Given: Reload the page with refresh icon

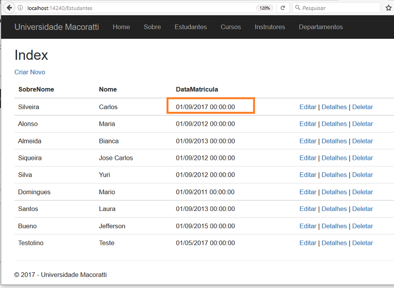Looking at the screenshot, I should [283, 8].
